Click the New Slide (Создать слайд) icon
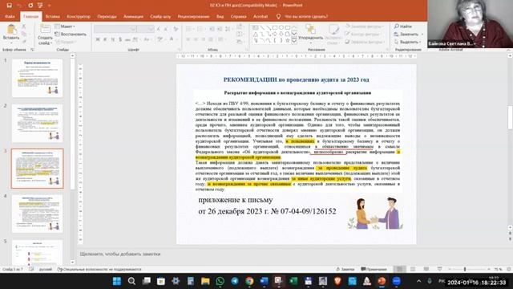 coord(45,30)
